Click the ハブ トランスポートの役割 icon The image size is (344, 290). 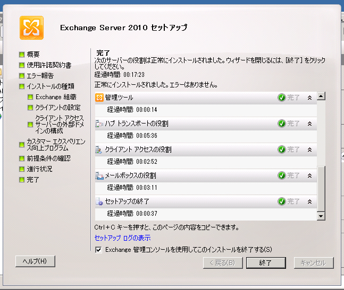click(99, 124)
